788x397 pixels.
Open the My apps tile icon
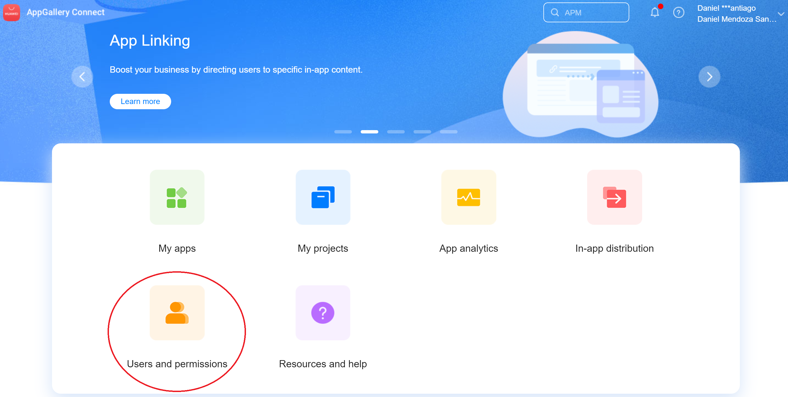[177, 197]
